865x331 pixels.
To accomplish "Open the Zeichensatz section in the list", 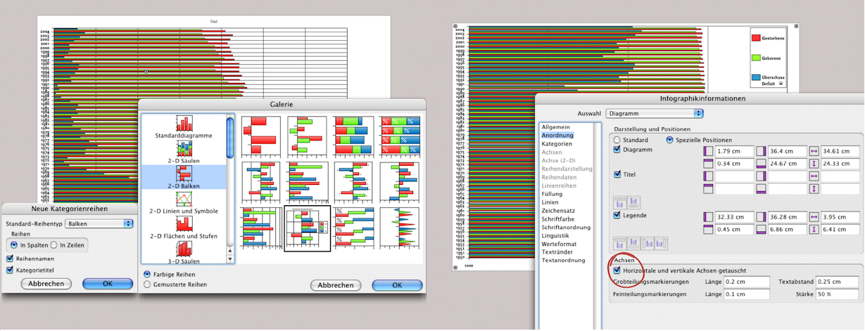I will click(x=557, y=210).
